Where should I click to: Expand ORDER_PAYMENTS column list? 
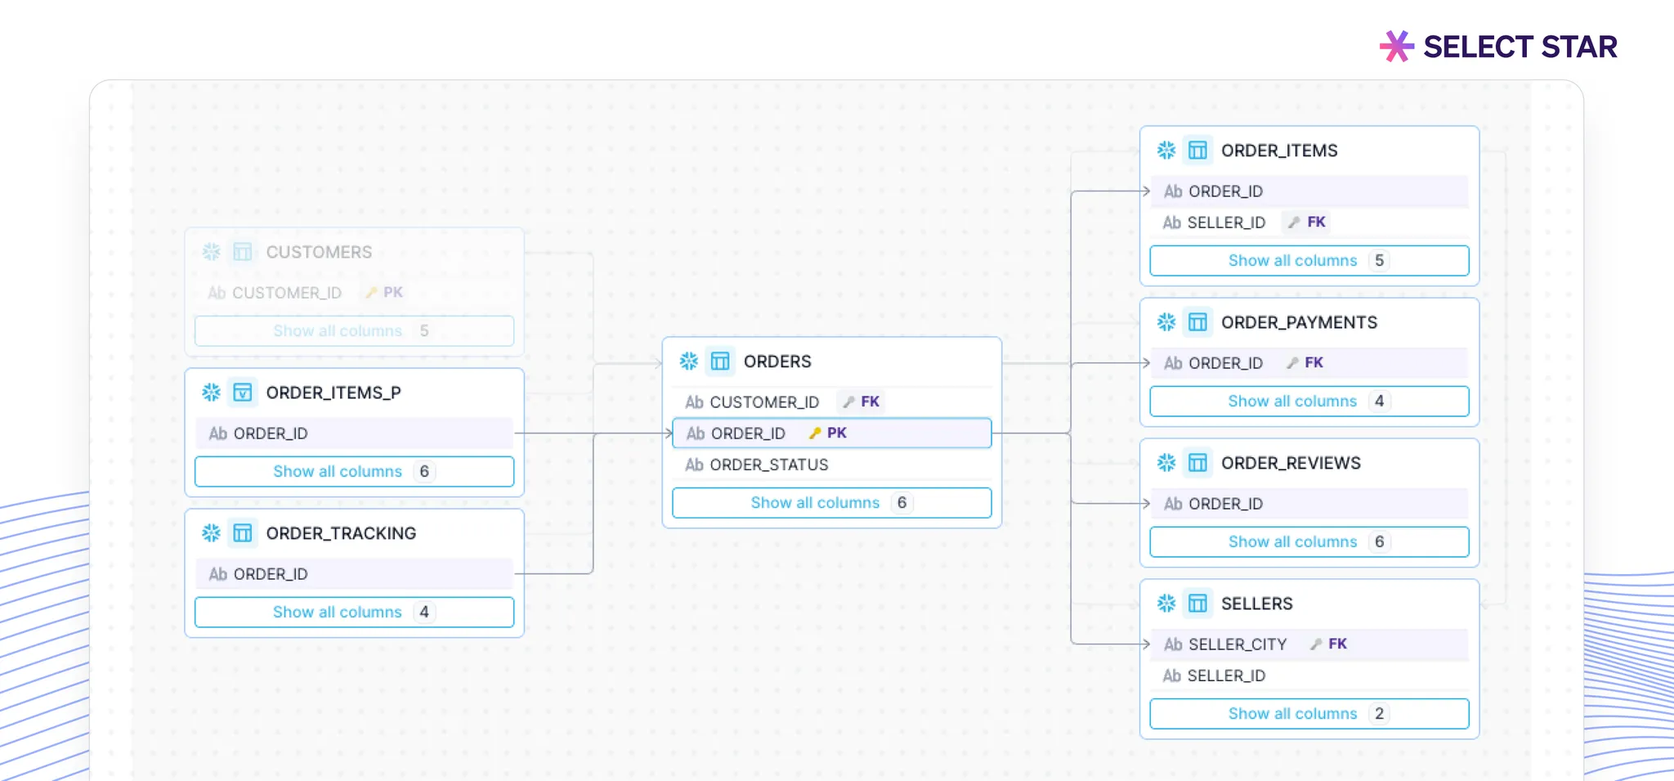(1309, 402)
